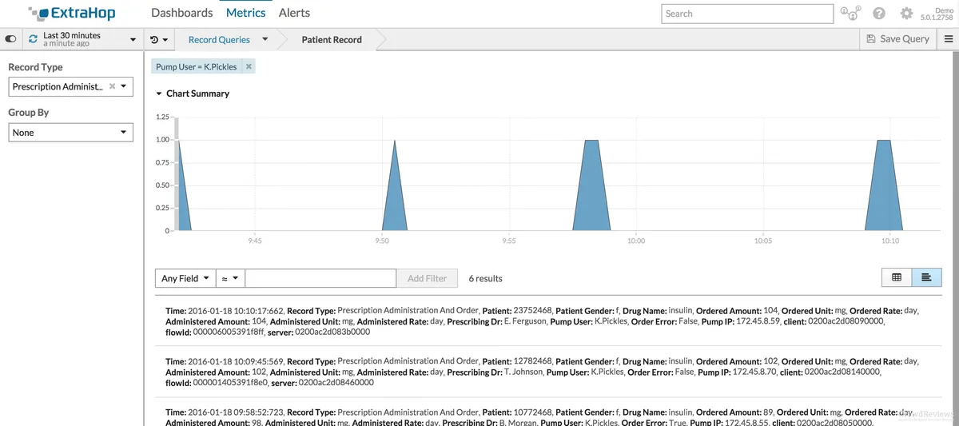959x426 pixels.
Task: Open the help question mark icon
Action: [879, 14]
